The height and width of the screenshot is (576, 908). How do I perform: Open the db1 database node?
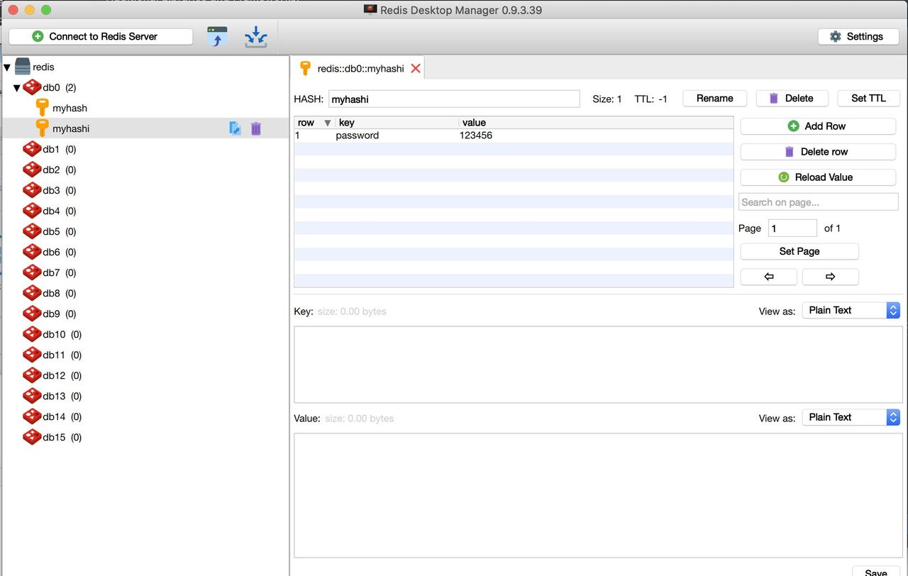[x=51, y=149]
